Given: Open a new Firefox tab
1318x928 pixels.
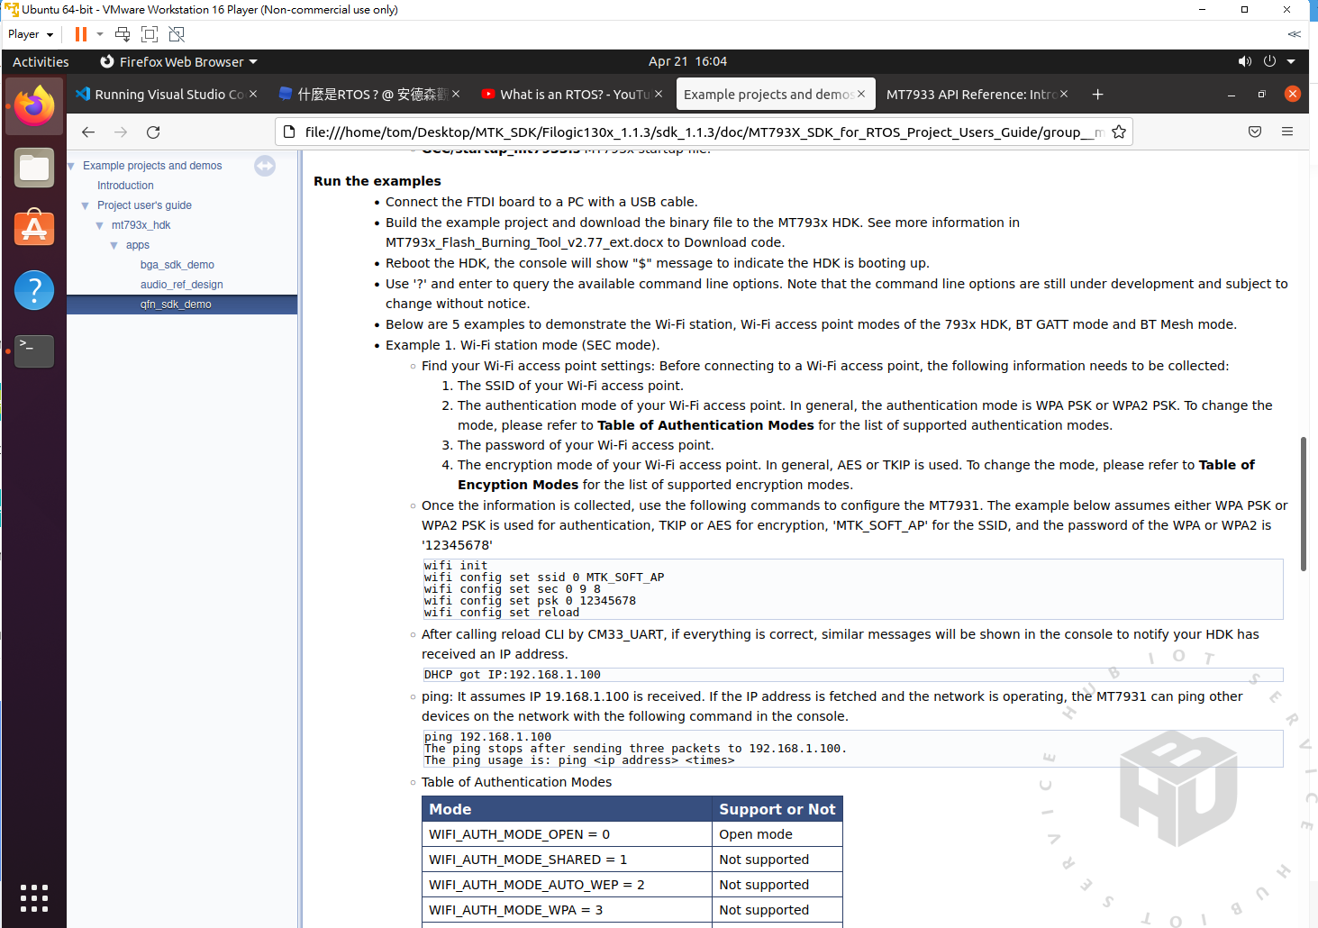Looking at the screenshot, I should point(1097,94).
